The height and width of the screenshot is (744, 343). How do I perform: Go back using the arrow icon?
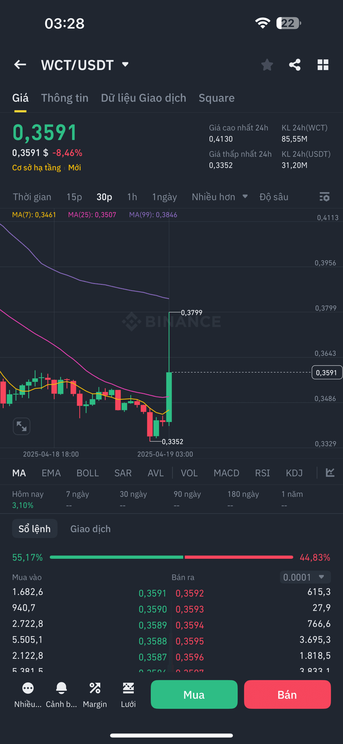(20, 65)
